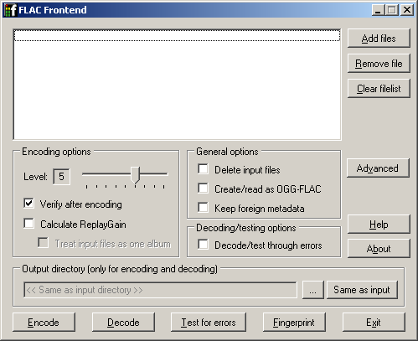Enable Decode/test through errors

point(203,245)
